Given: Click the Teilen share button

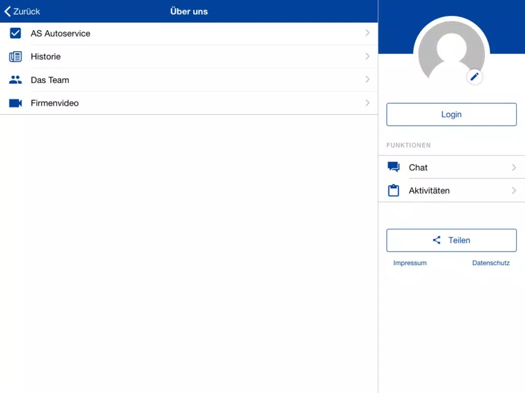Looking at the screenshot, I should pos(451,241).
